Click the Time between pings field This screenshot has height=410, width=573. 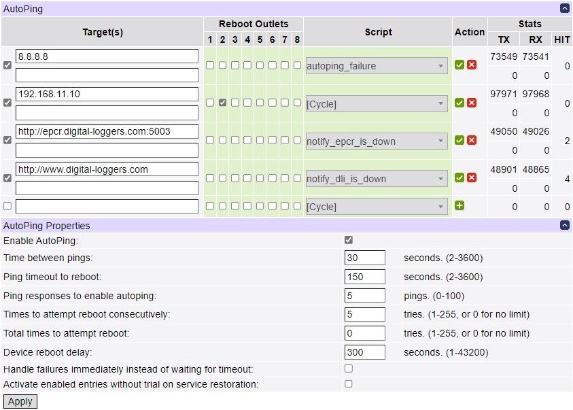click(364, 258)
